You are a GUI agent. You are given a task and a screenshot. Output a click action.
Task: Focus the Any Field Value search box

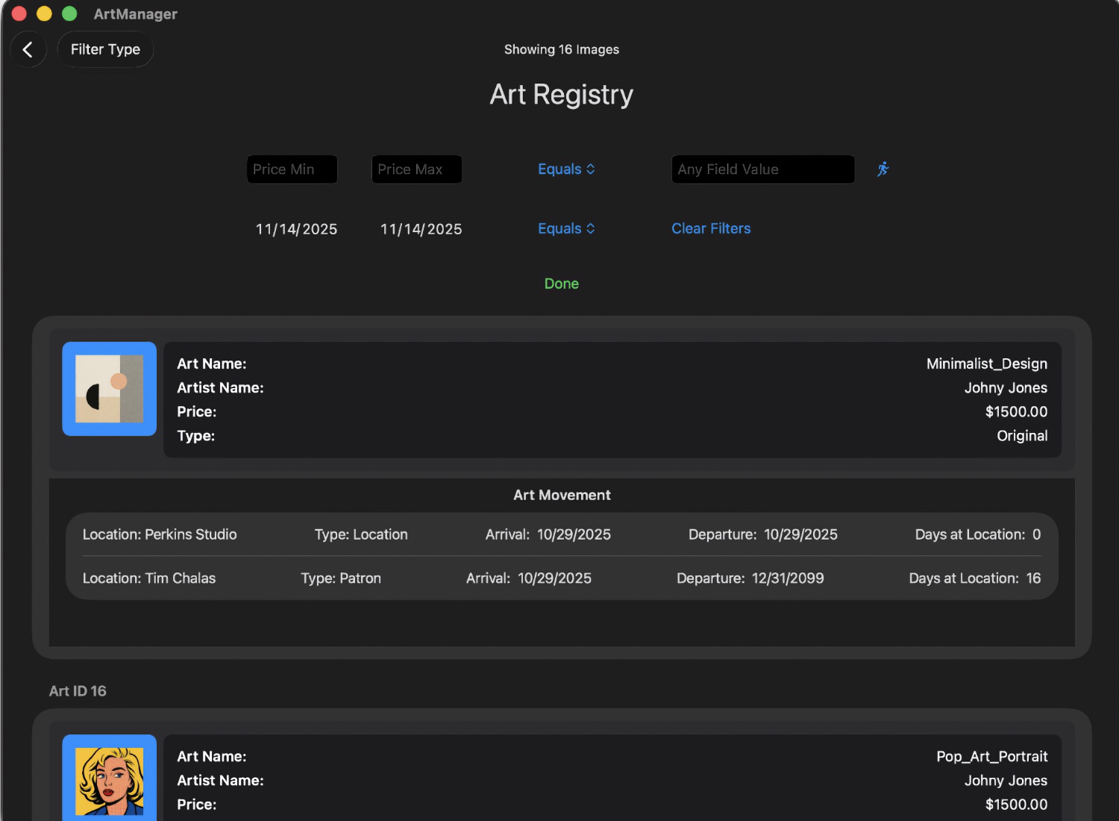[x=762, y=169]
